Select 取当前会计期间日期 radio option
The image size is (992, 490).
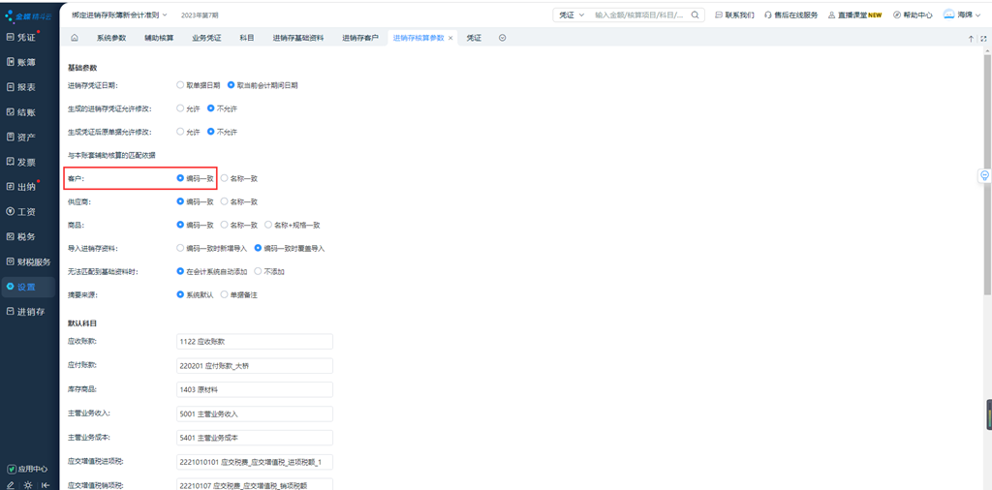click(x=263, y=84)
